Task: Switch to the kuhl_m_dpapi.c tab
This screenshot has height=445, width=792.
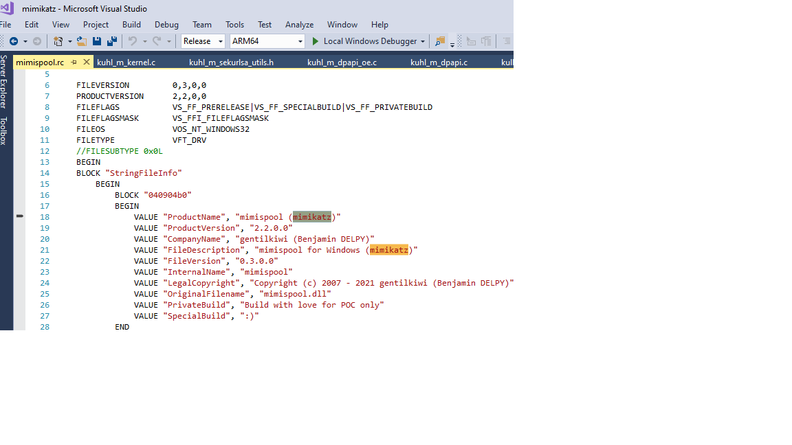Action: click(439, 62)
